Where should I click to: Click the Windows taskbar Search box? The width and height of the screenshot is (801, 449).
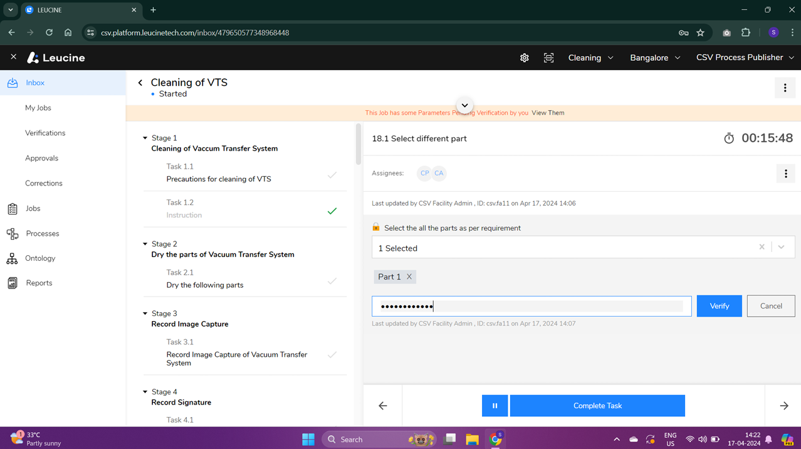tap(380, 440)
